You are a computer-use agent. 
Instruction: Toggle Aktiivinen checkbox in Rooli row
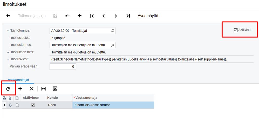tap(33, 105)
